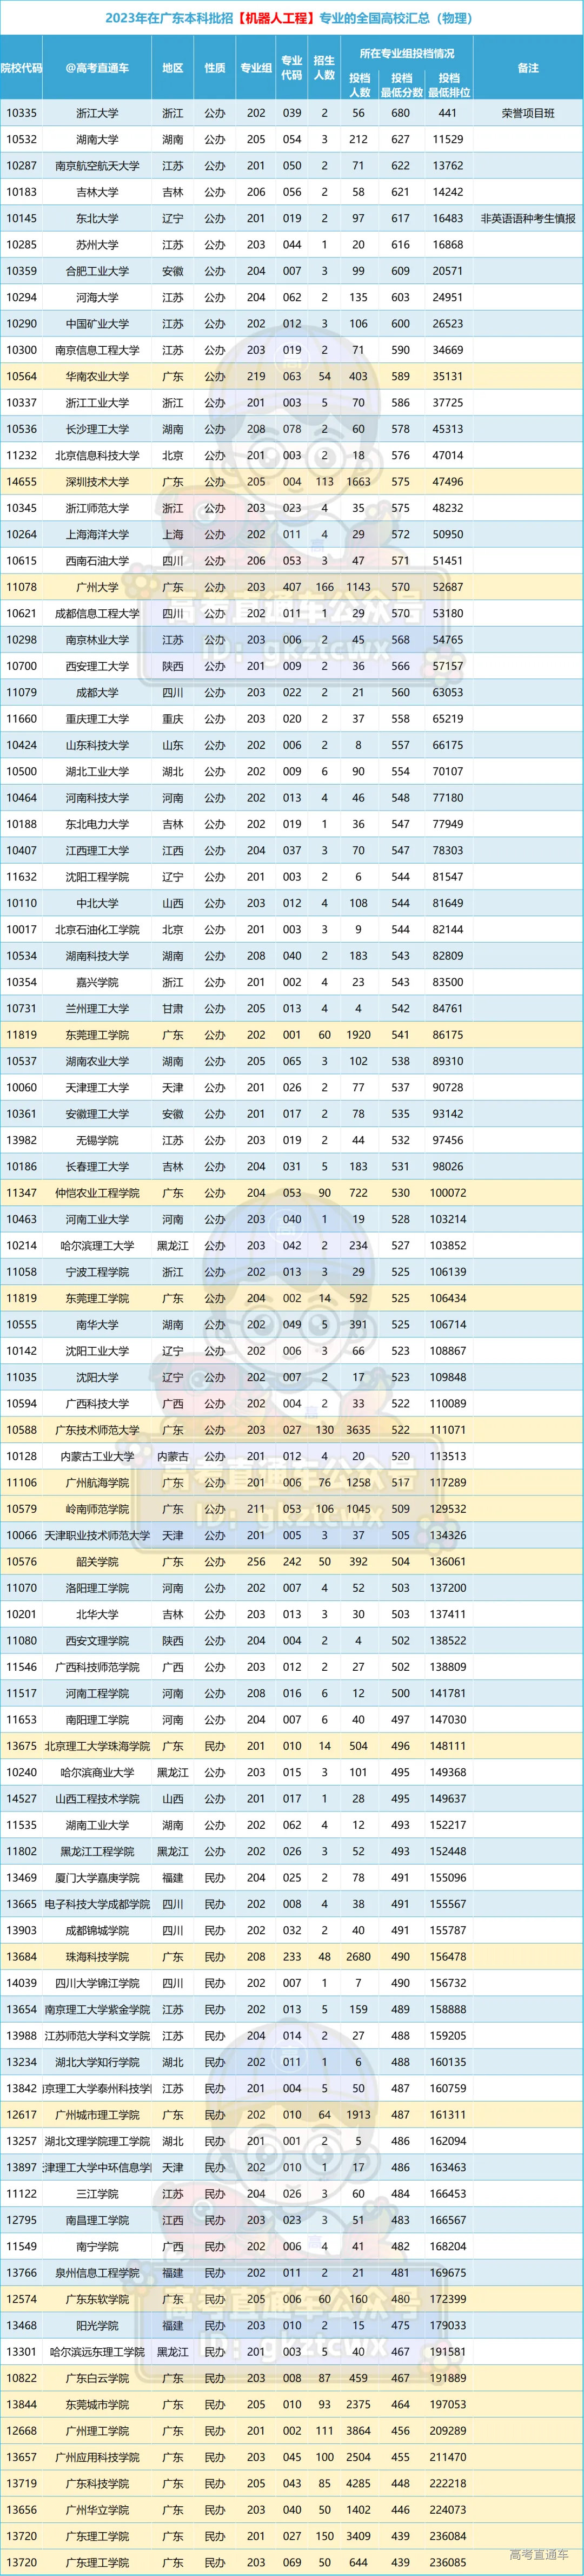Click the 招生人数 column header
This screenshot has width=584, height=2576.
(324, 68)
